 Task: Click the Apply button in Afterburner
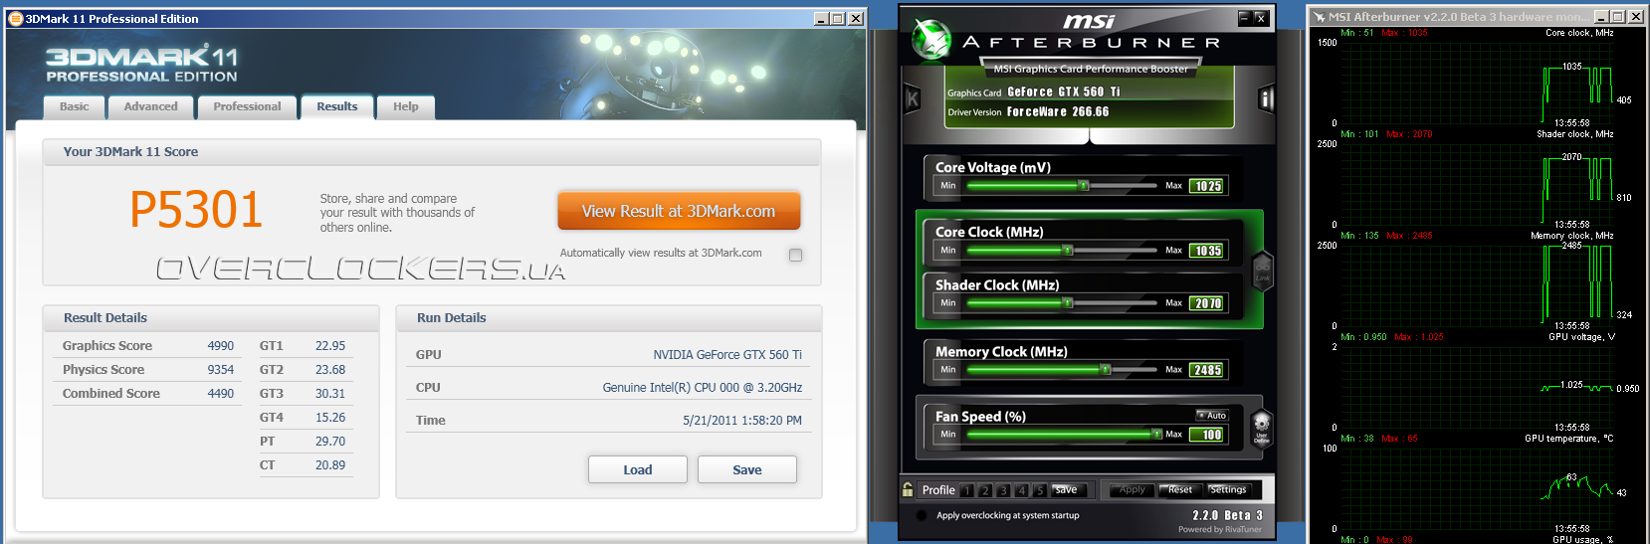click(x=1133, y=489)
